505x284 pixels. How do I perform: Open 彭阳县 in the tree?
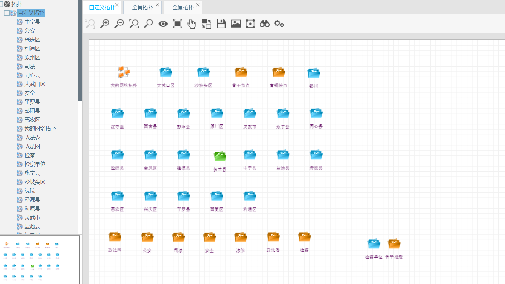tap(32, 111)
